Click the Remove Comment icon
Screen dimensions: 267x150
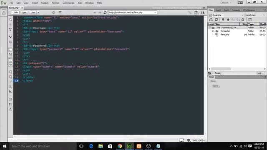[x=10, y=77]
